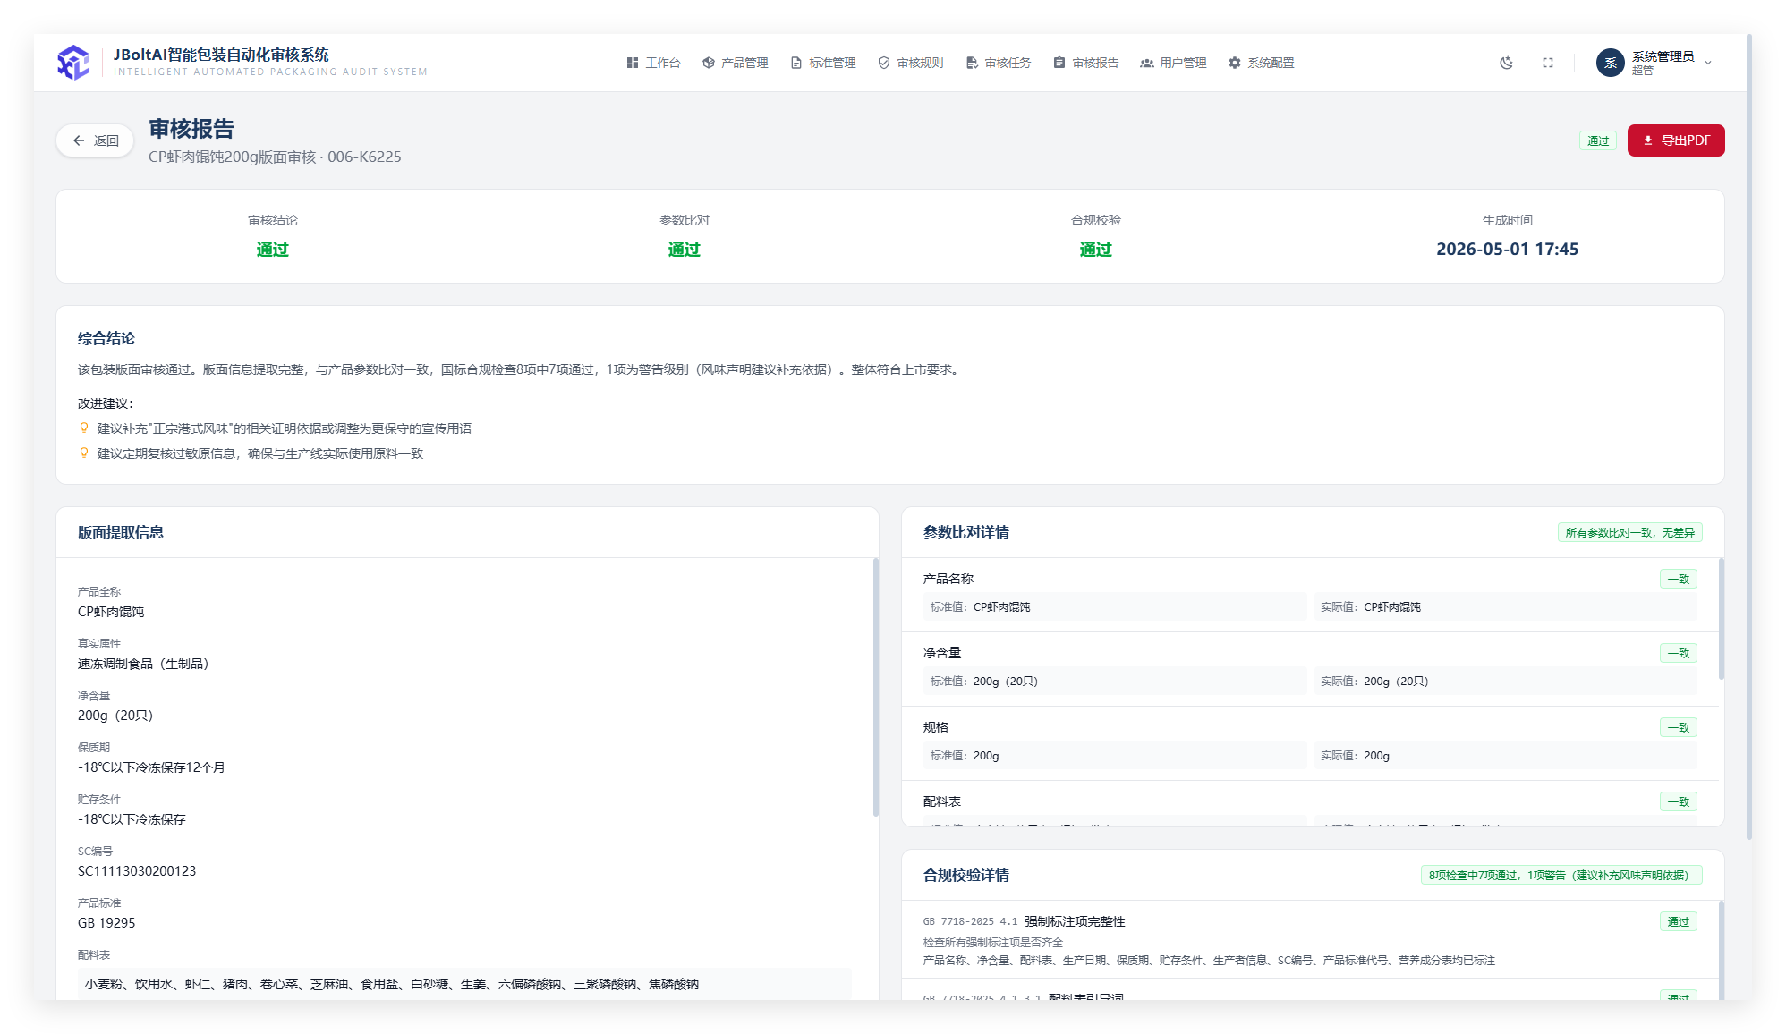Click the 返回 back button
Image resolution: width=1786 pixels, height=1034 pixels.
point(95,140)
